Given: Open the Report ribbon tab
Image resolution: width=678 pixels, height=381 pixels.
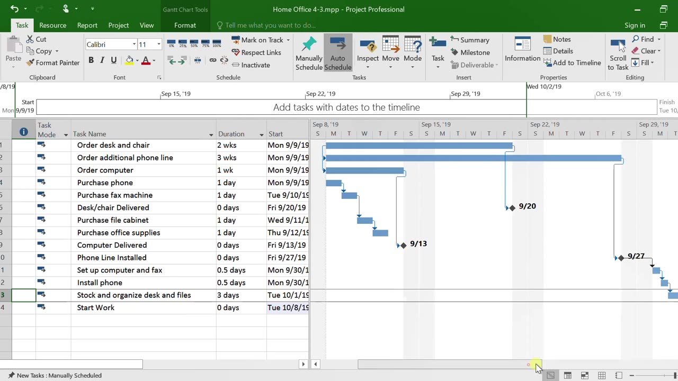Looking at the screenshot, I should pos(87,25).
